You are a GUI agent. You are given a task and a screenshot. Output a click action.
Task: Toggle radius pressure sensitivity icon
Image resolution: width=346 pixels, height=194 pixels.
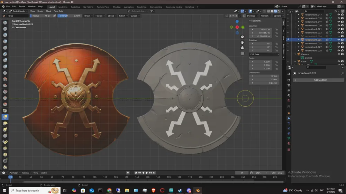pyautogui.click(x=55, y=16)
